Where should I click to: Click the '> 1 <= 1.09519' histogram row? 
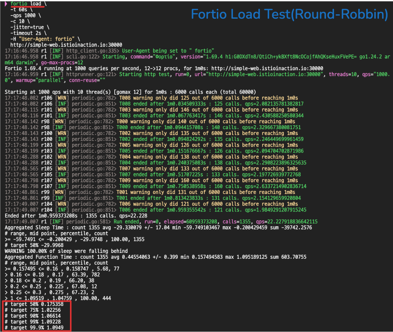[58, 298]
